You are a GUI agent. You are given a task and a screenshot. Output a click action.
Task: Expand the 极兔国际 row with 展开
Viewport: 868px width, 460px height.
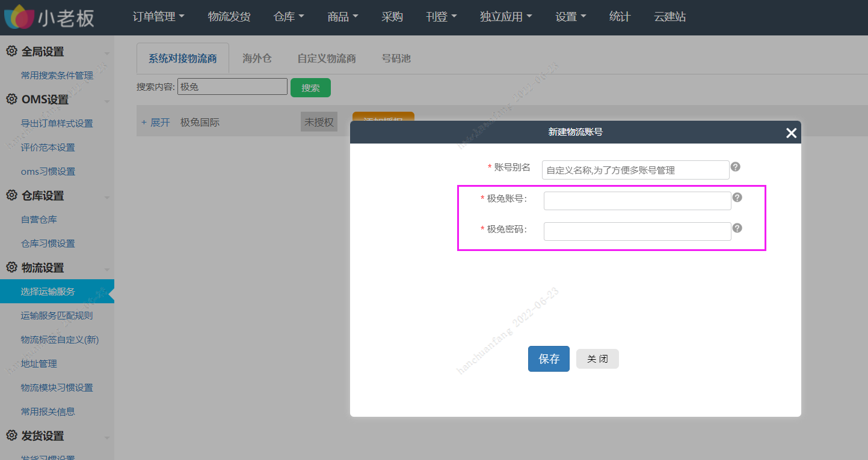(156, 122)
